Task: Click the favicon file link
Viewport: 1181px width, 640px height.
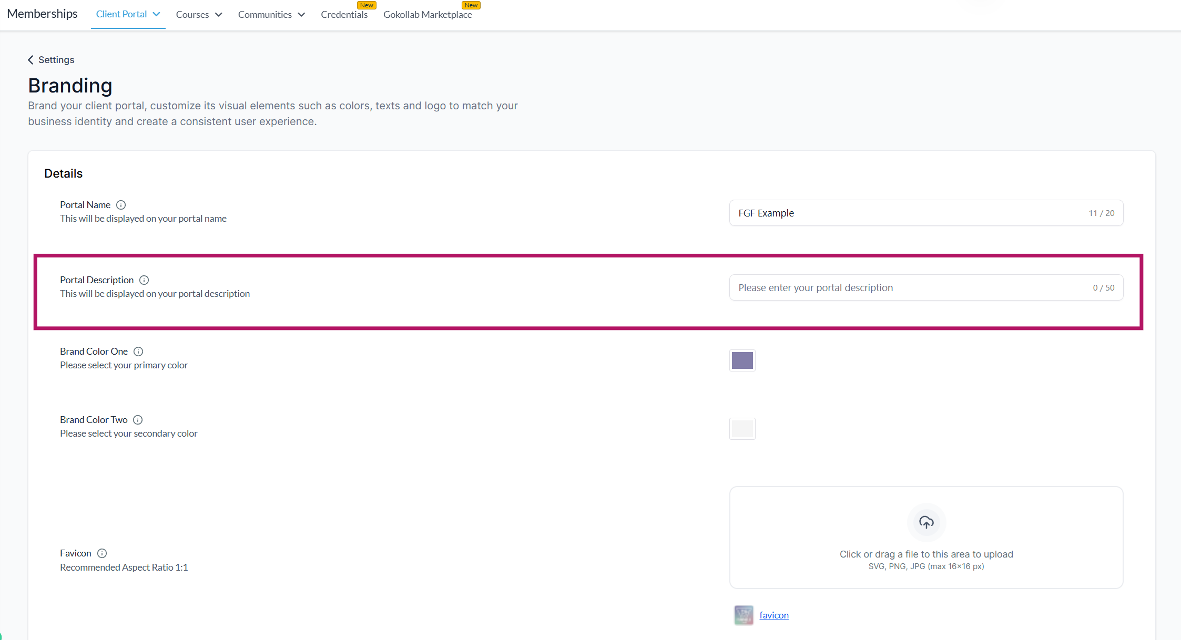Action: (773, 615)
